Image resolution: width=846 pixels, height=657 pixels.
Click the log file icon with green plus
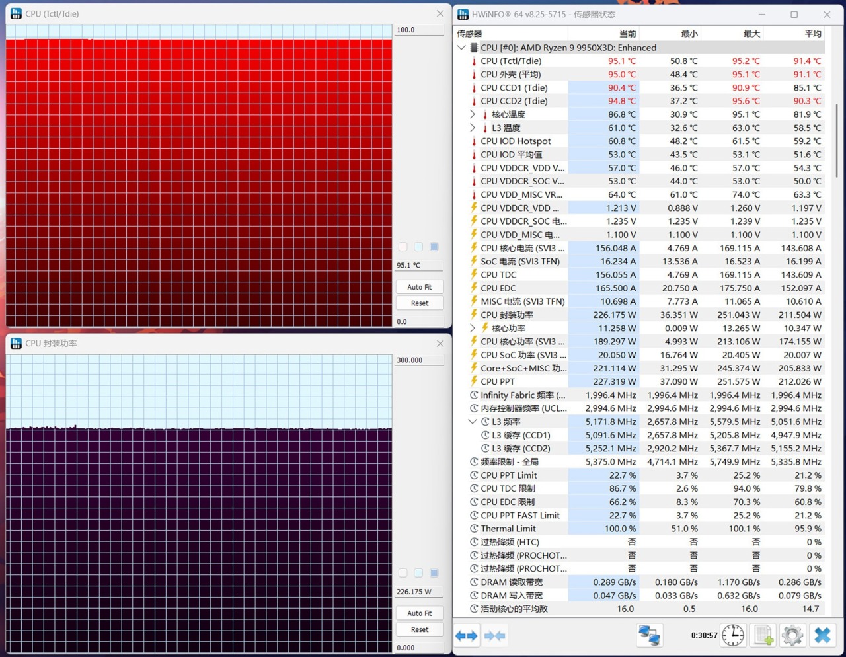coord(764,635)
